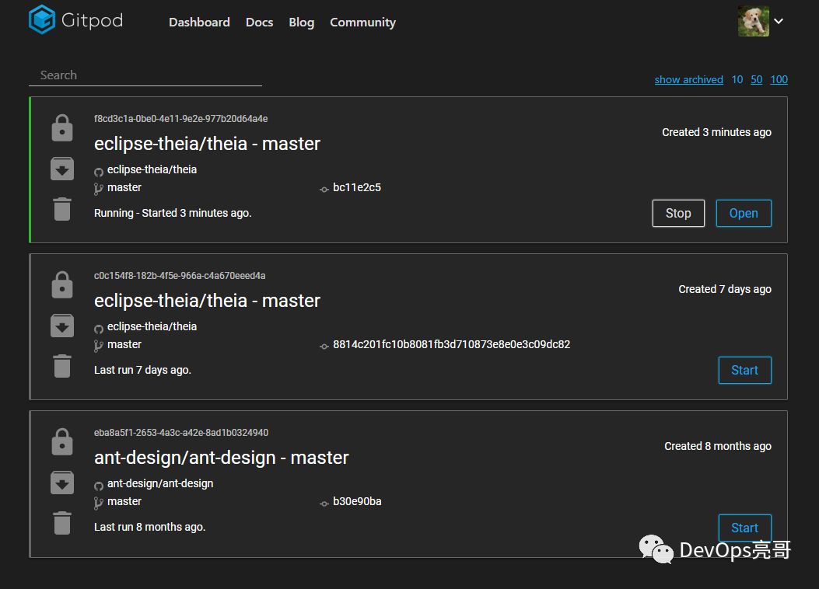Stop the running theia workspace
The image size is (819, 589).
[678, 213]
